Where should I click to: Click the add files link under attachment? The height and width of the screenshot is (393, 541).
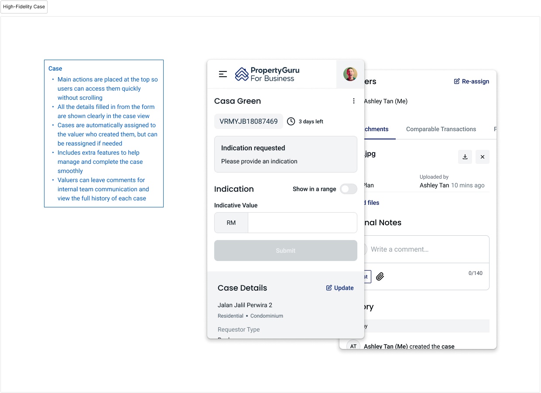[372, 203]
